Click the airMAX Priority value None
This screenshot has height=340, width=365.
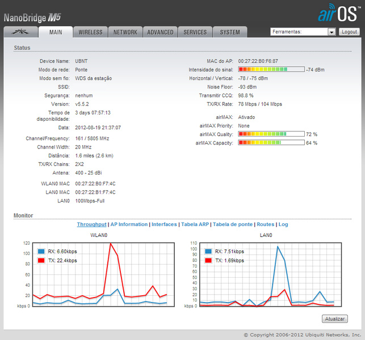point(244,126)
